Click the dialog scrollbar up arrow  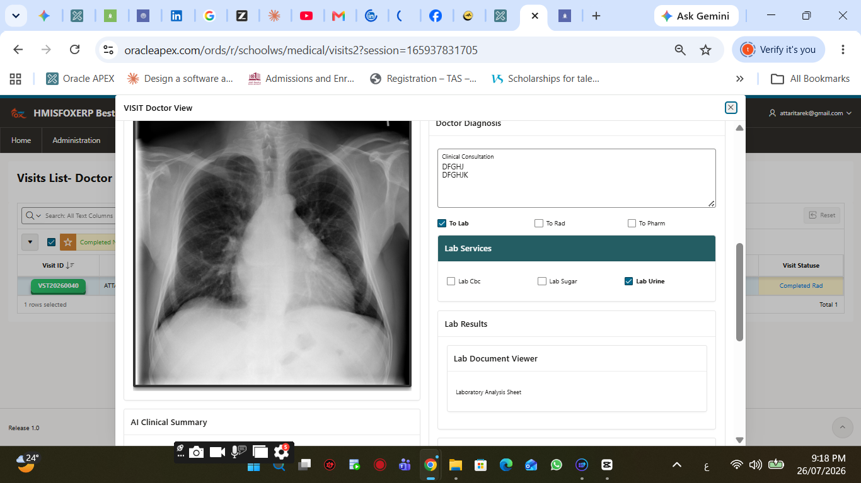(x=740, y=128)
